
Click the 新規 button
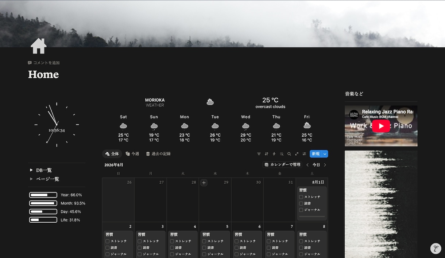point(316,154)
